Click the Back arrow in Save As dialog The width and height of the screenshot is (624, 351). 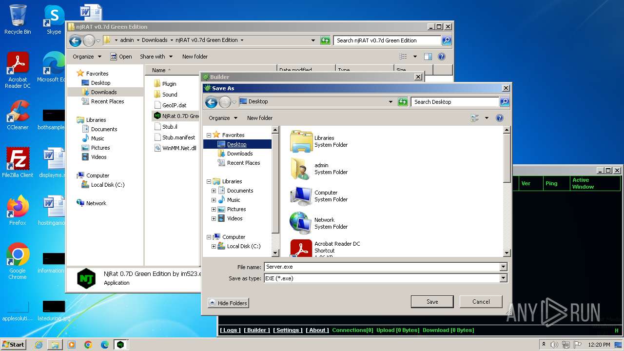click(211, 102)
